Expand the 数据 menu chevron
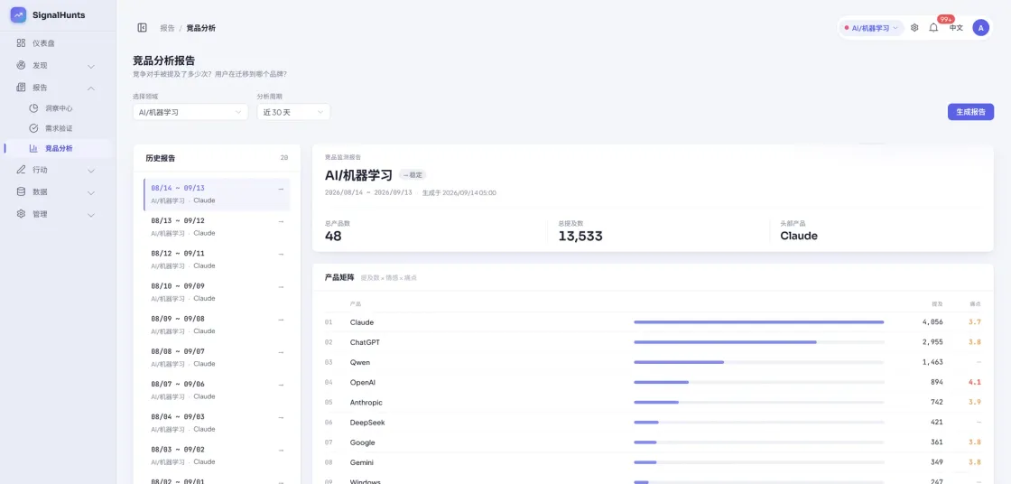The height and width of the screenshot is (484, 1011). [91, 192]
